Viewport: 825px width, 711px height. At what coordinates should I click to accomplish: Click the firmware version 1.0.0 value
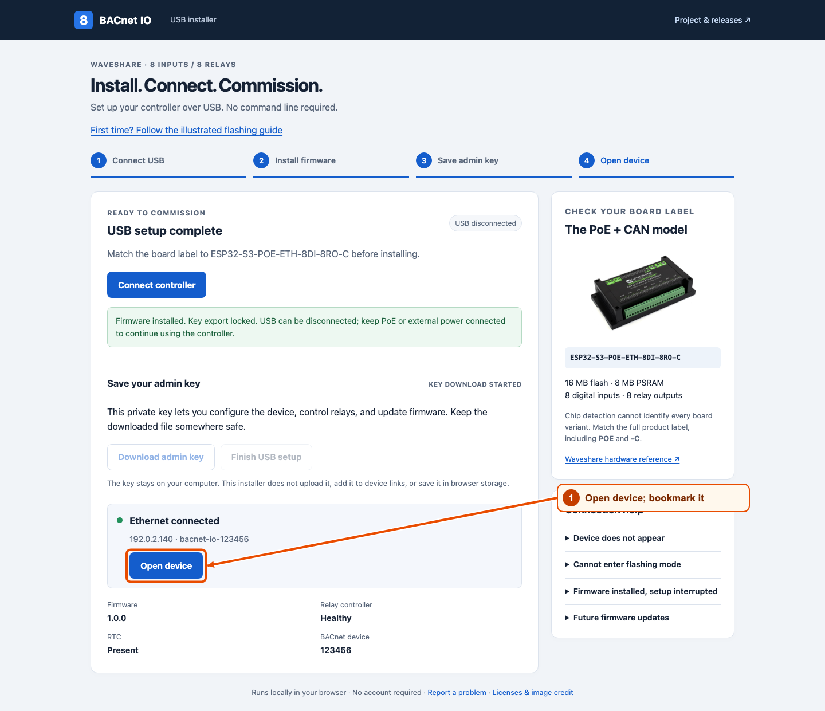point(117,618)
